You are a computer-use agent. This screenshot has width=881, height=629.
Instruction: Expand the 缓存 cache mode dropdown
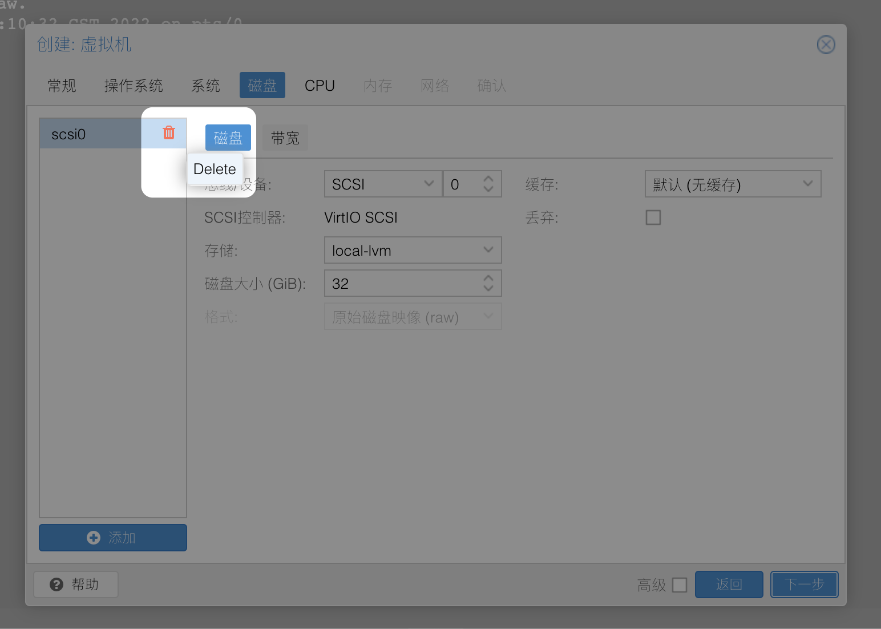(807, 184)
